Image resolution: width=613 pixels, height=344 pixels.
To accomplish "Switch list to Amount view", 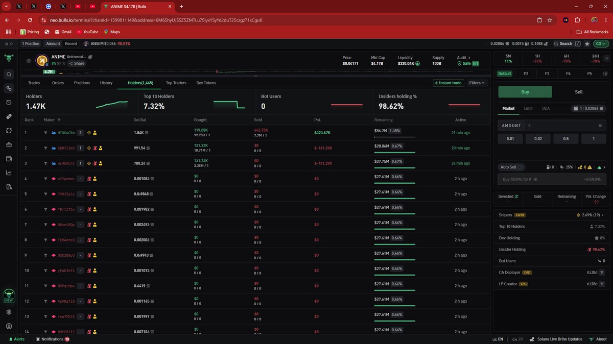I will point(53,44).
